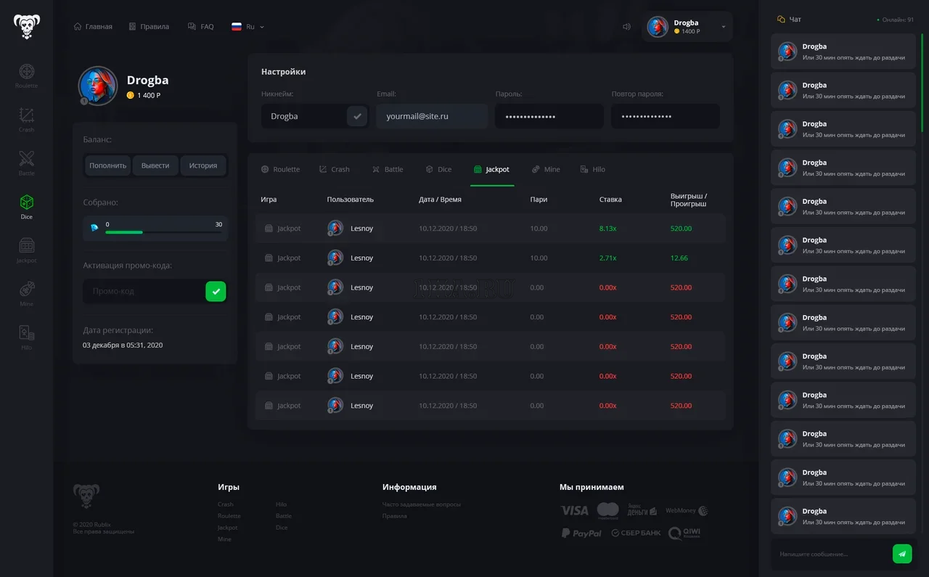Click the jester skull logo at top left
This screenshot has width=929, height=577.
click(27, 27)
